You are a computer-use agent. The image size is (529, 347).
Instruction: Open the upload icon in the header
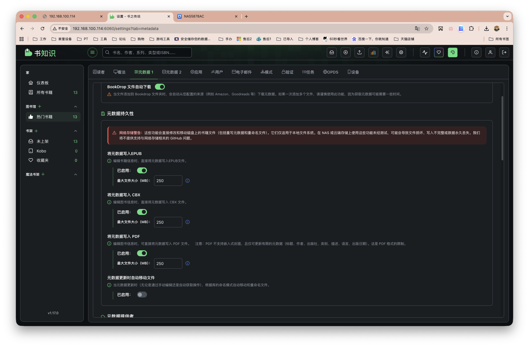[359, 52]
